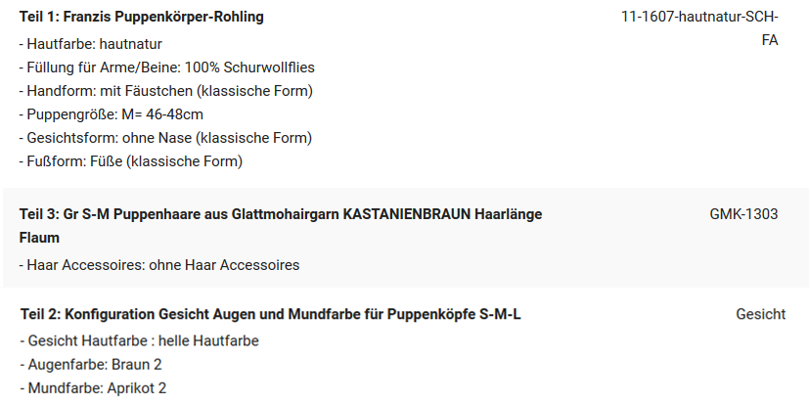Viewport: 809px width, 404px height.
Task: Open the Teil 3 Puppenhaare KASTANIENBRAUN heading
Action: point(281,226)
